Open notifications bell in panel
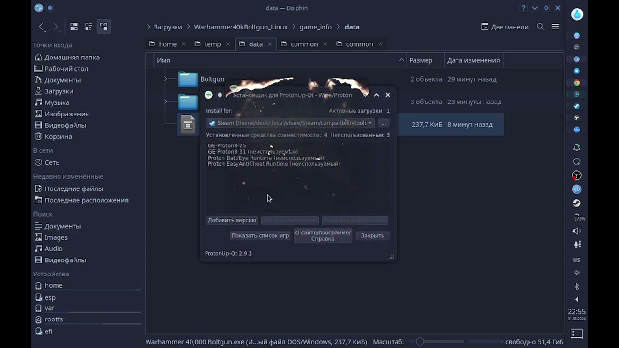Screen dimensions: 619x348 pos(576,147)
